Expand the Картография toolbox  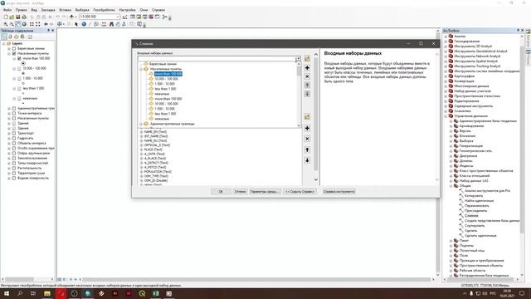[x=446, y=76]
